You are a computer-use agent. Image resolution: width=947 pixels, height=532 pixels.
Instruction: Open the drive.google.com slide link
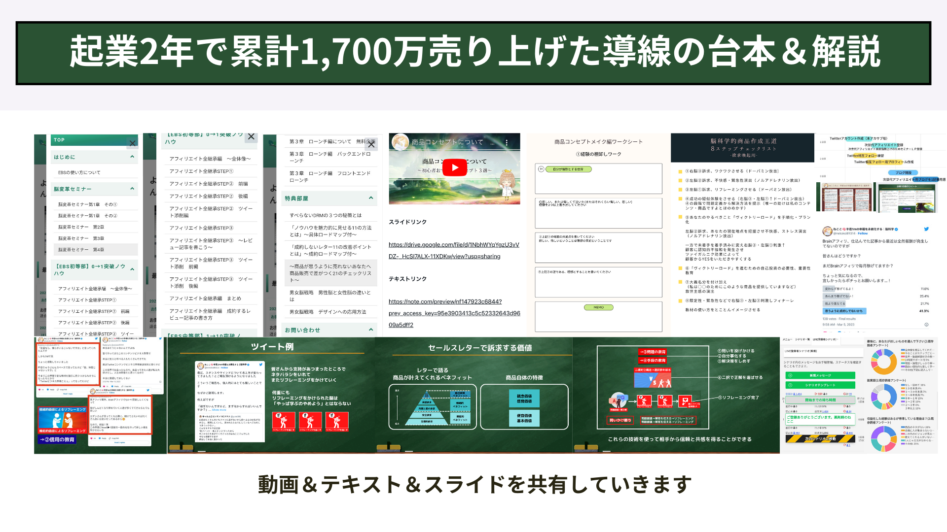(x=454, y=250)
